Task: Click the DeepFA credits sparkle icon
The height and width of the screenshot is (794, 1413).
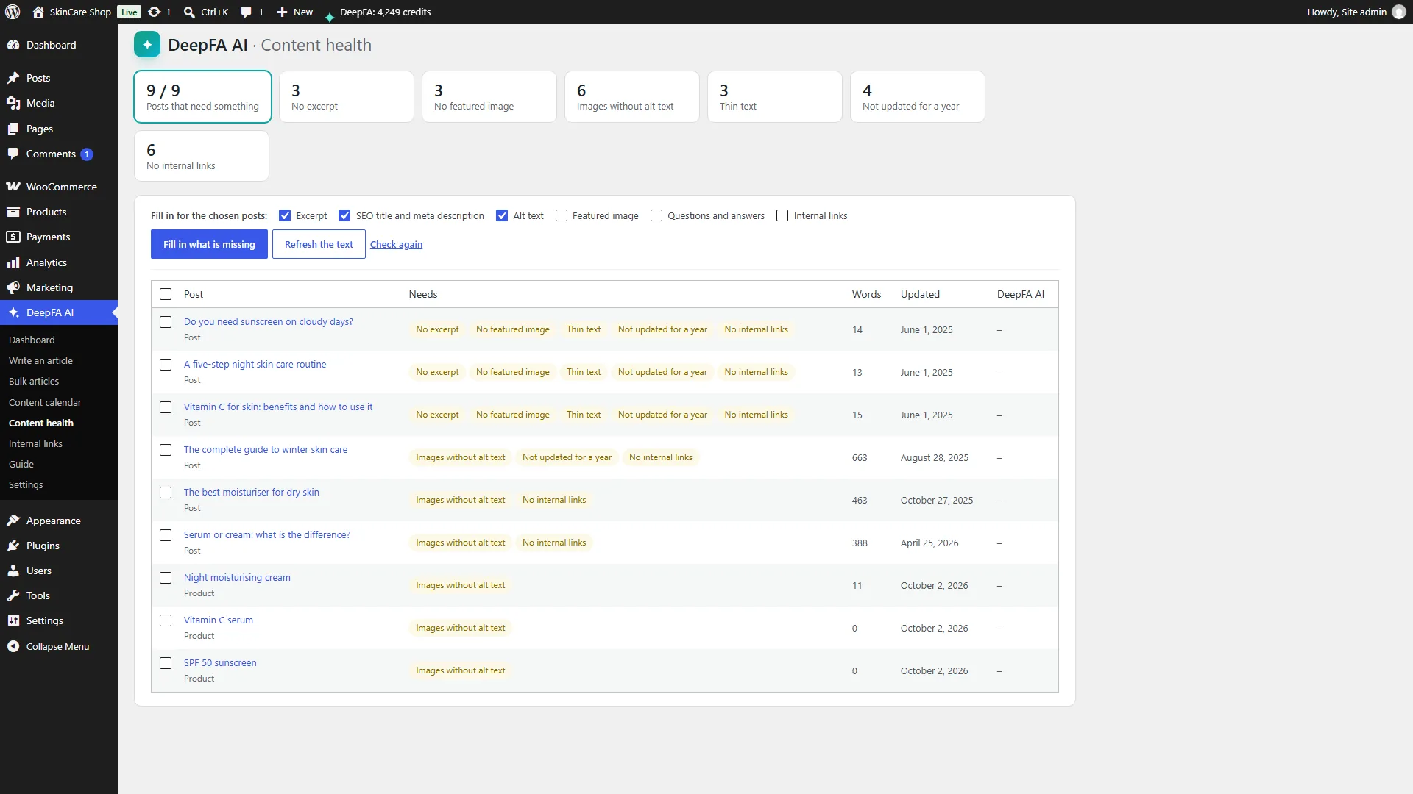Action: 329,16
